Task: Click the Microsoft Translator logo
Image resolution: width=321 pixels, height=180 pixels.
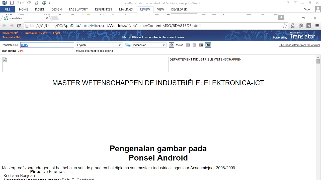Action: pos(302,36)
